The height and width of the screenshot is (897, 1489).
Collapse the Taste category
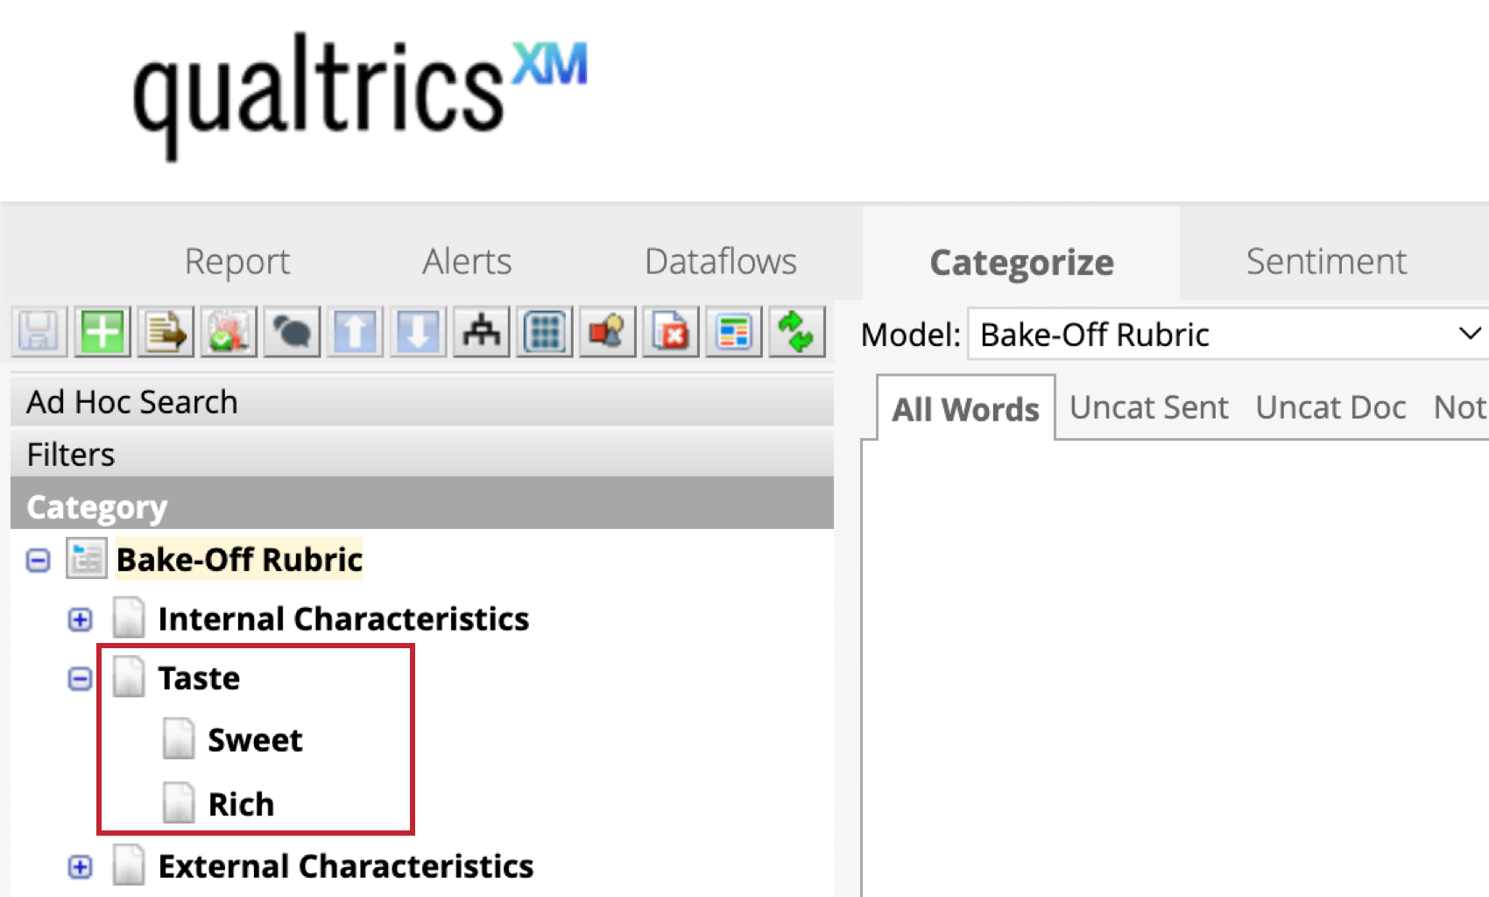tap(80, 678)
